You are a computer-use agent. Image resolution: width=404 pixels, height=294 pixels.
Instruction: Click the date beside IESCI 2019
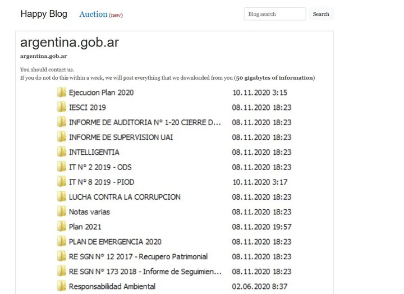tap(262, 108)
